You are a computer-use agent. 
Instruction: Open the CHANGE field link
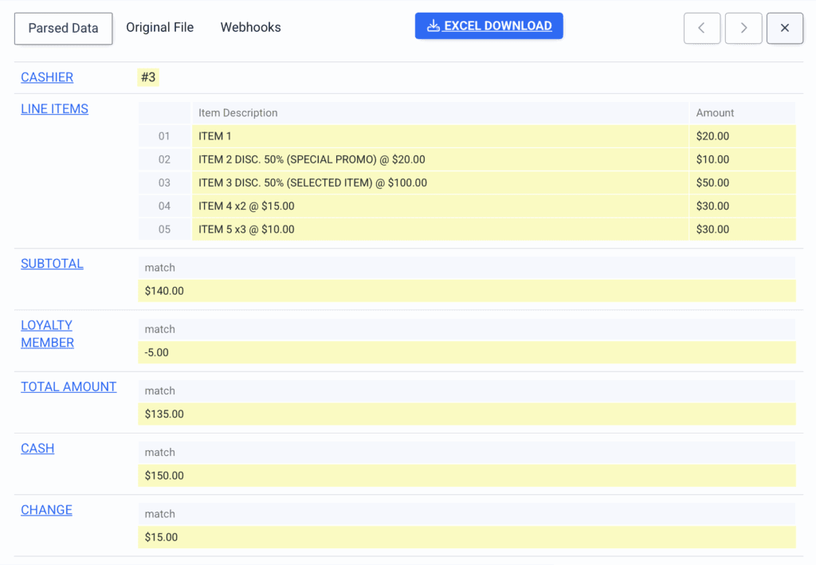pos(46,509)
